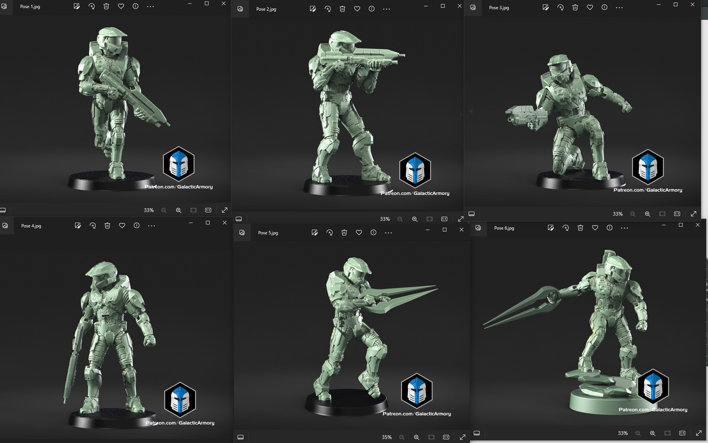Favorite Pose 4.jpg with the heart icon

pos(122,226)
